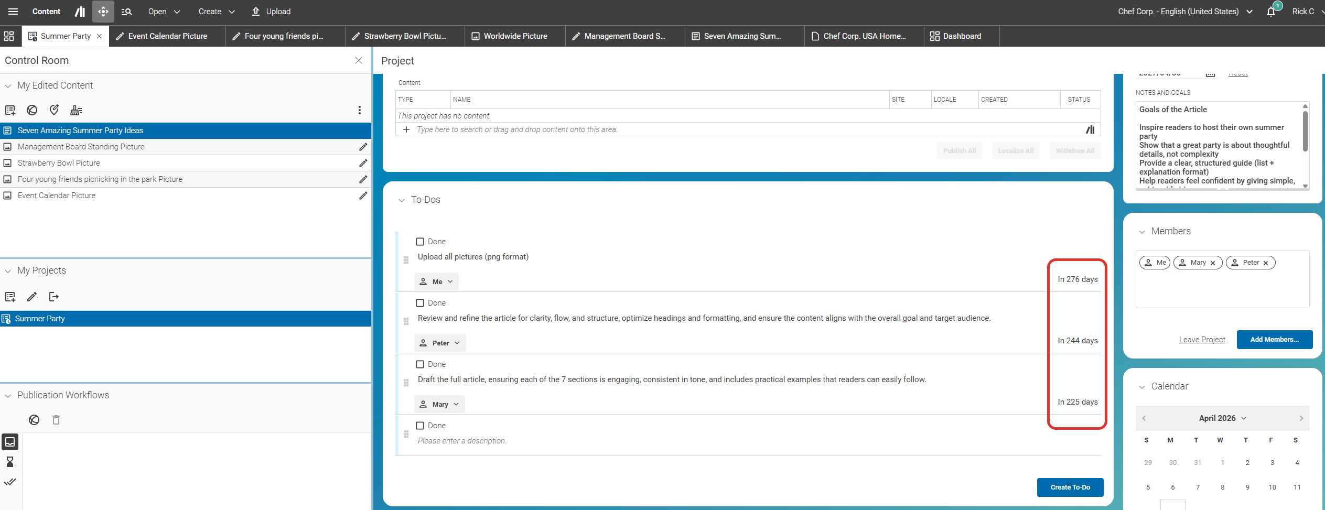Click the leave project icon under My Projects
The height and width of the screenshot is (510, 1325).
(x=53, y=297)
